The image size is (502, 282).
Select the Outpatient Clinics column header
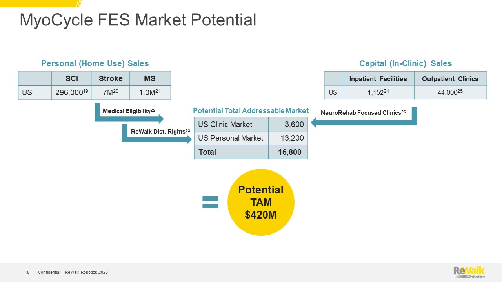(x=450, y=79)
